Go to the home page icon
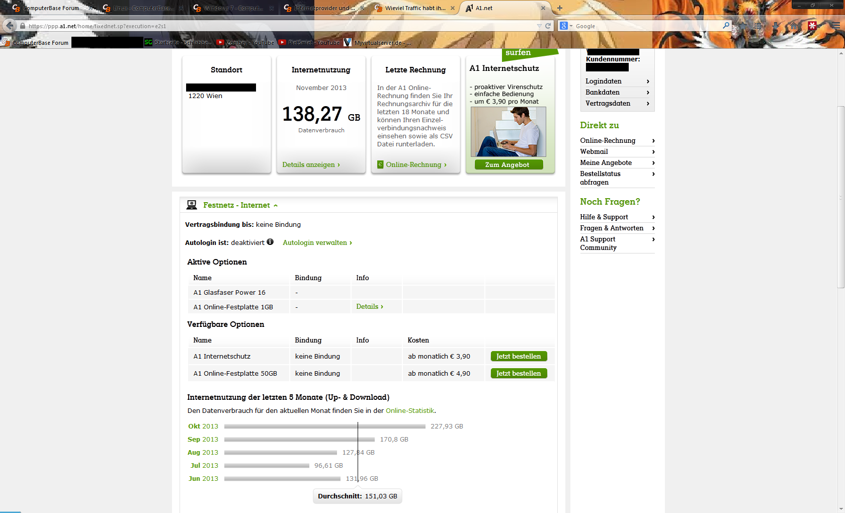The height and width of the screenshot is (513, 845). 794,26
